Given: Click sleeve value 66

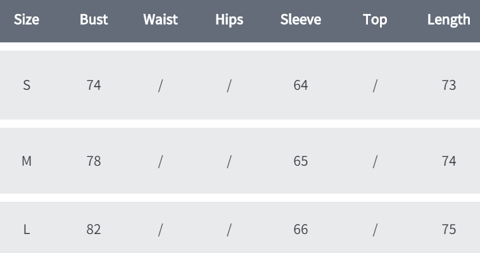Looking at the screenshot, I should [x=301, y=230].
